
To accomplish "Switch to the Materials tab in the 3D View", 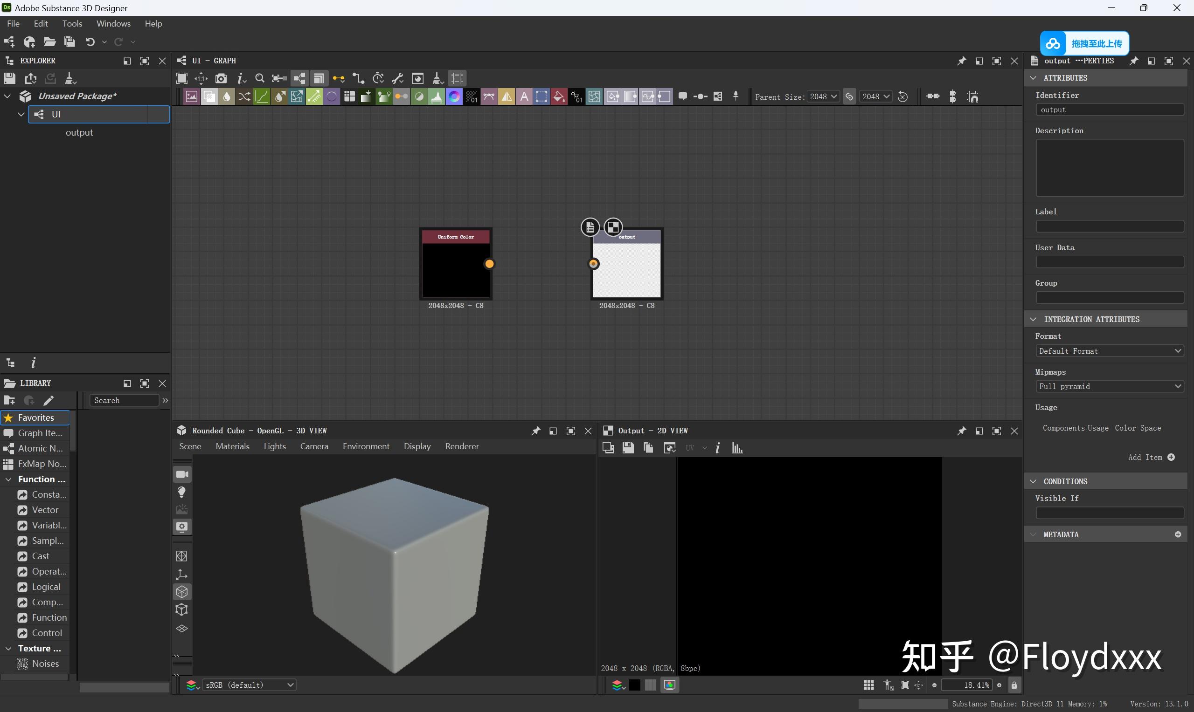I will click(x=232, y=446).
